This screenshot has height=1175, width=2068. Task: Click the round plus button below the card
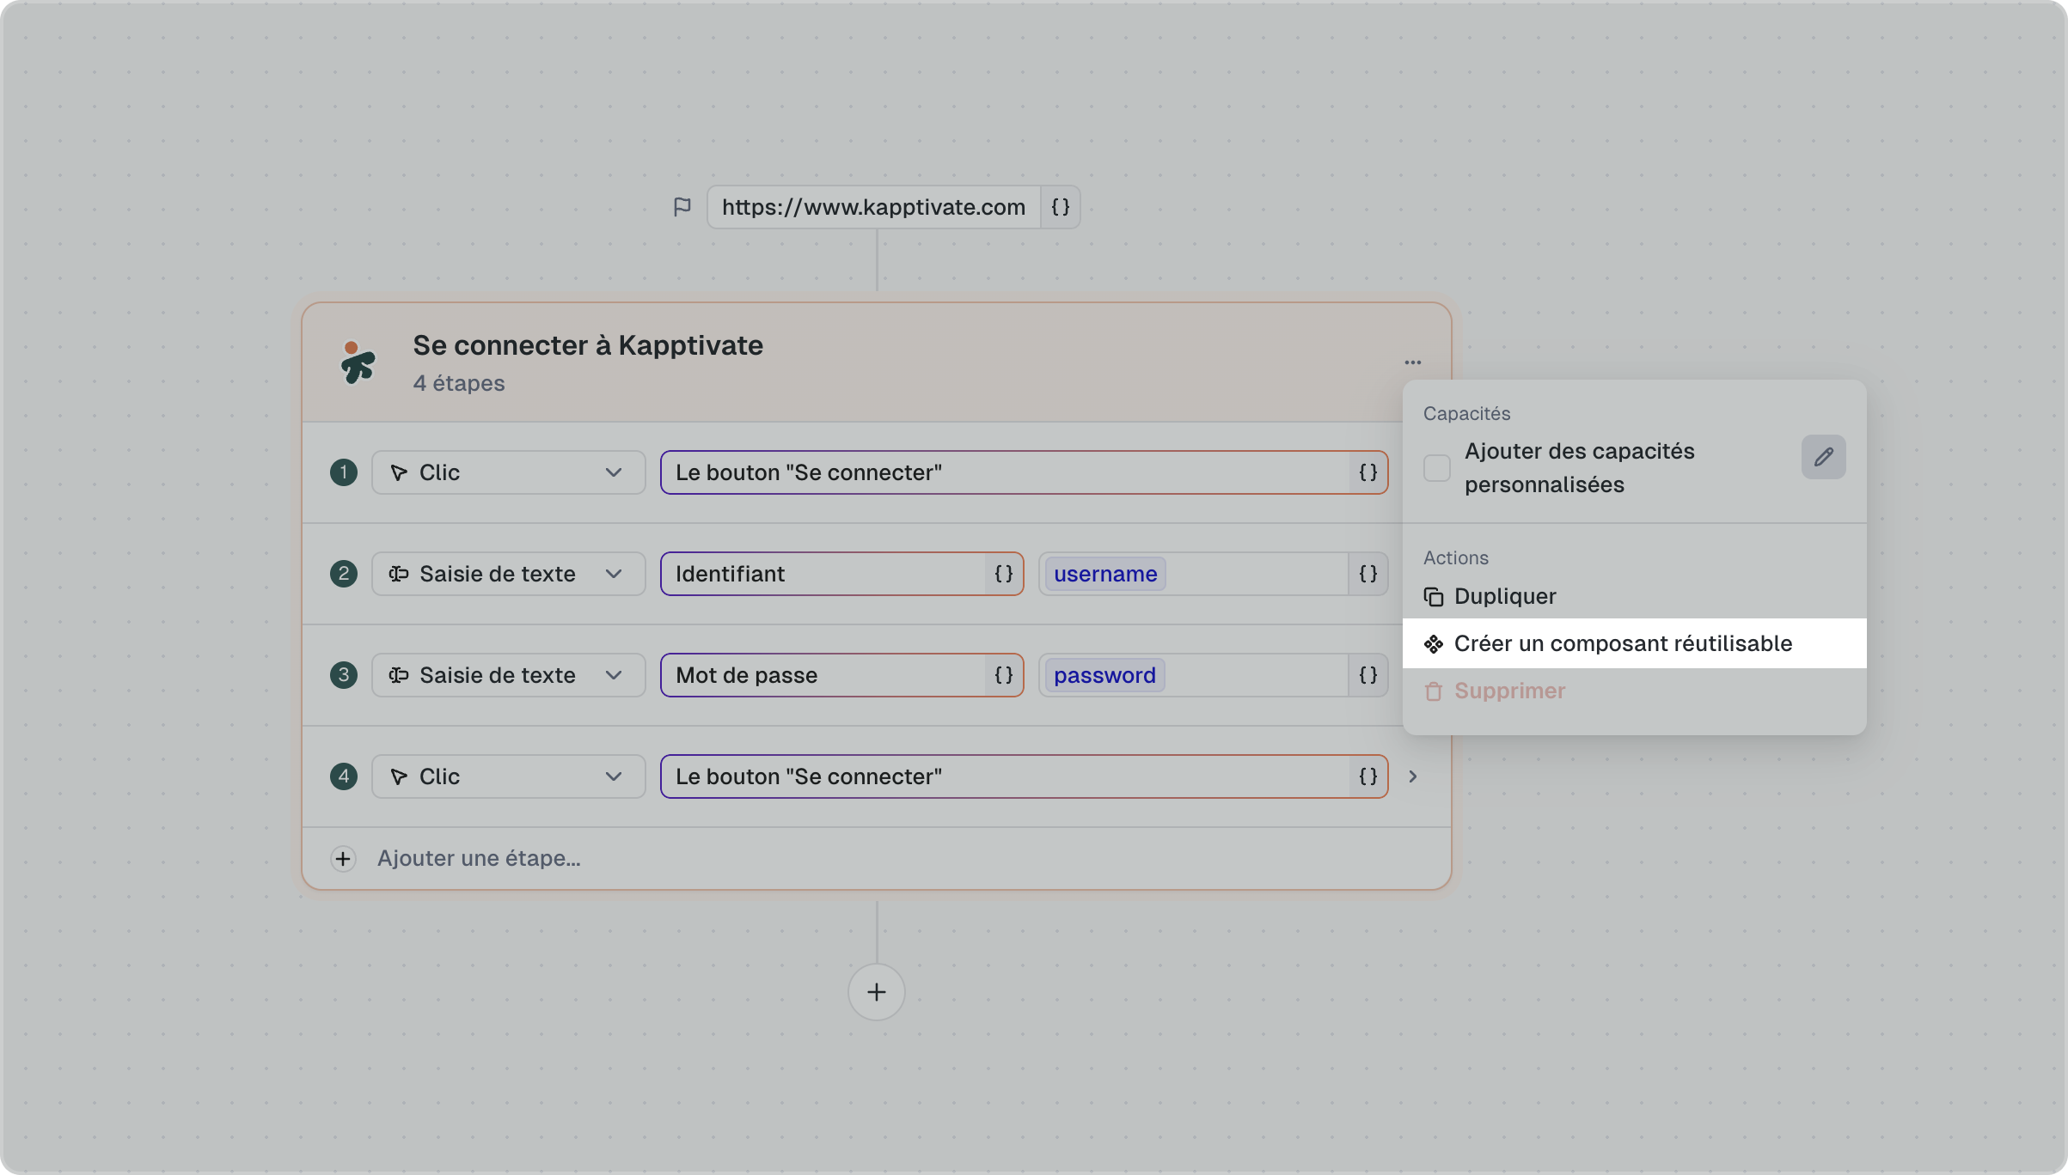[876, 992]
